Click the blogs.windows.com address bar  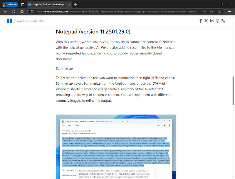[117, 11]
